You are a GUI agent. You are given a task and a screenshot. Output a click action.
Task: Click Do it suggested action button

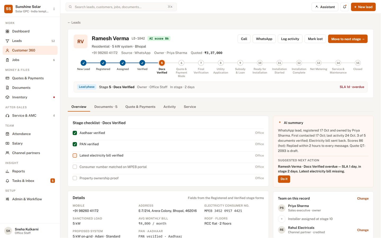[284, 179]
